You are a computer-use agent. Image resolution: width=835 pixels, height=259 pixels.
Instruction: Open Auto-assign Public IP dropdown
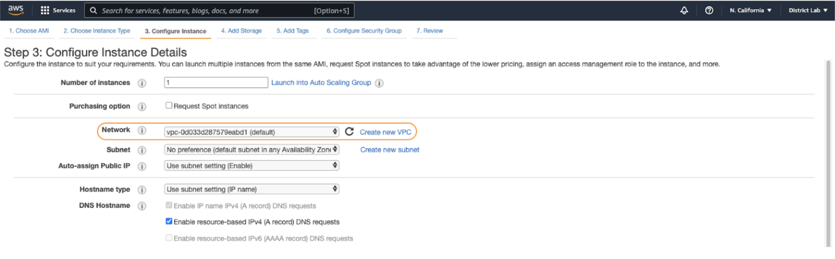251,165
